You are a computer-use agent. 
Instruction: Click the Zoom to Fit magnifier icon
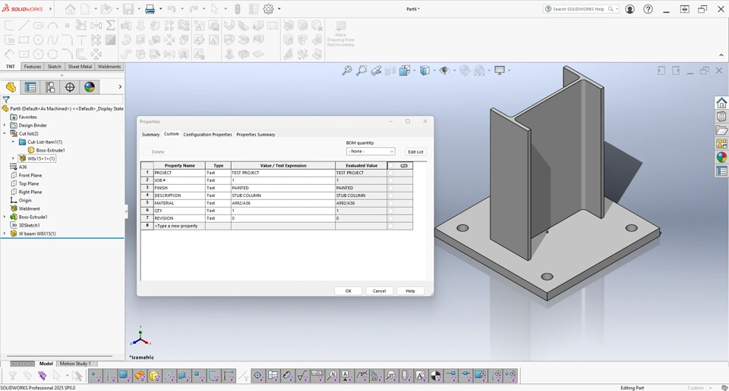[x=347, y=70]
